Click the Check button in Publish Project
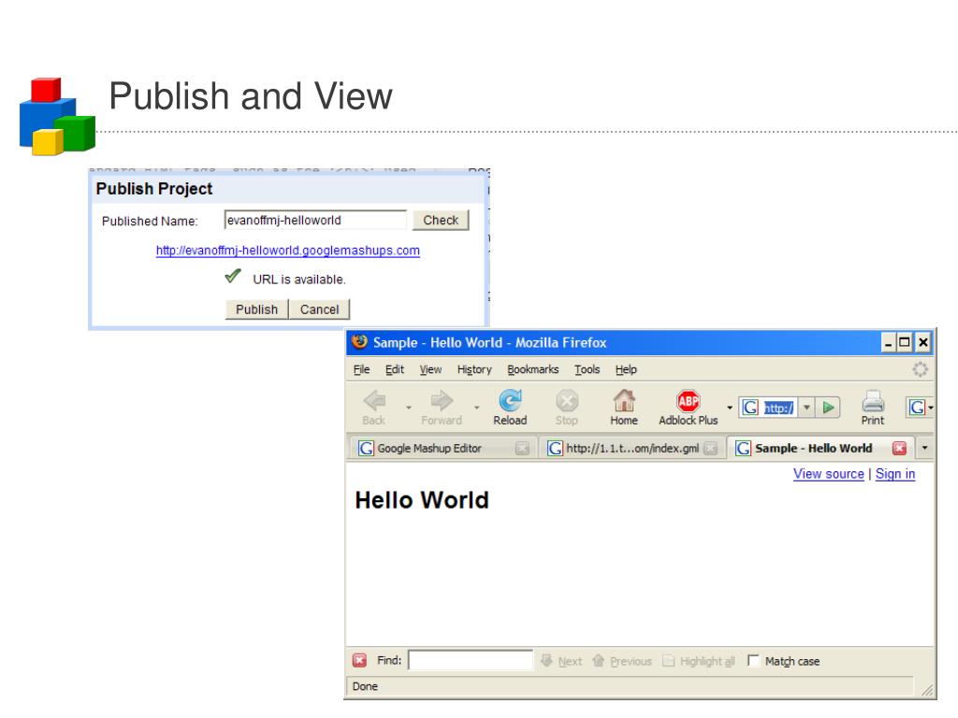The height and width of the screenshot is (718, 958). point(441,220)
